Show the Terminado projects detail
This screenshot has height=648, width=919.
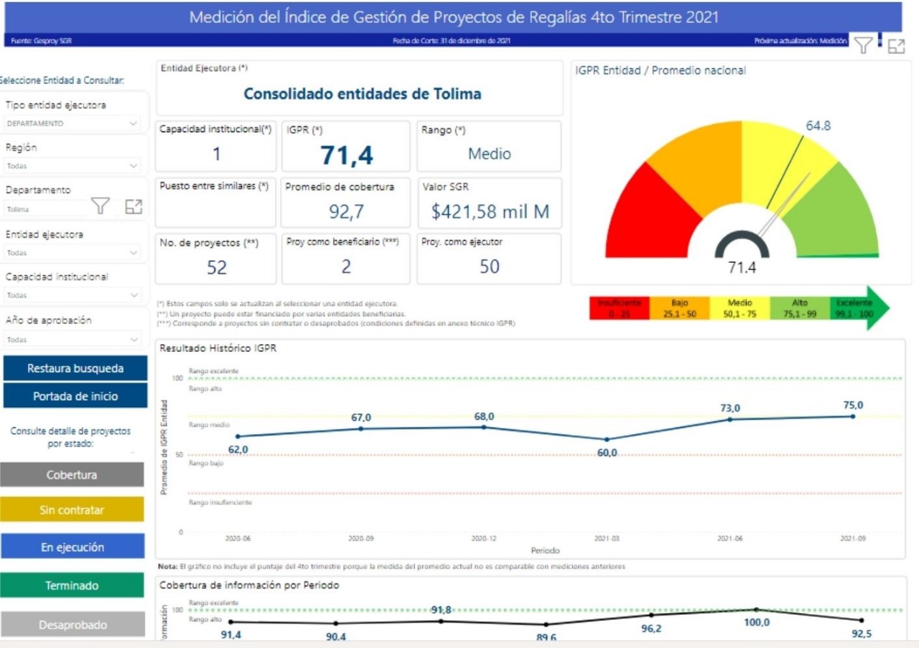point(72,585)
